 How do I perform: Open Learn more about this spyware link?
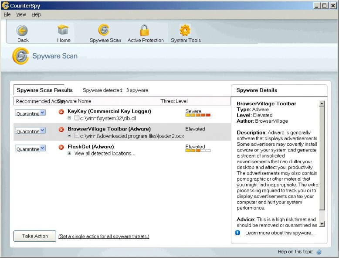click(280, 233)
